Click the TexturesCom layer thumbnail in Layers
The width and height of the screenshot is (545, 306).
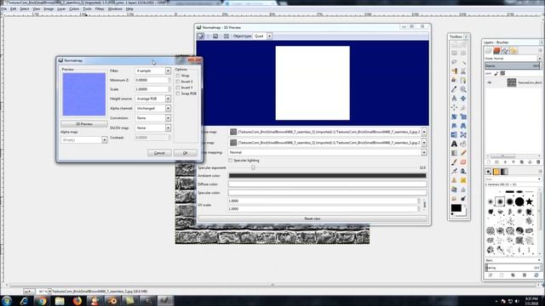[x=512, y=82]
